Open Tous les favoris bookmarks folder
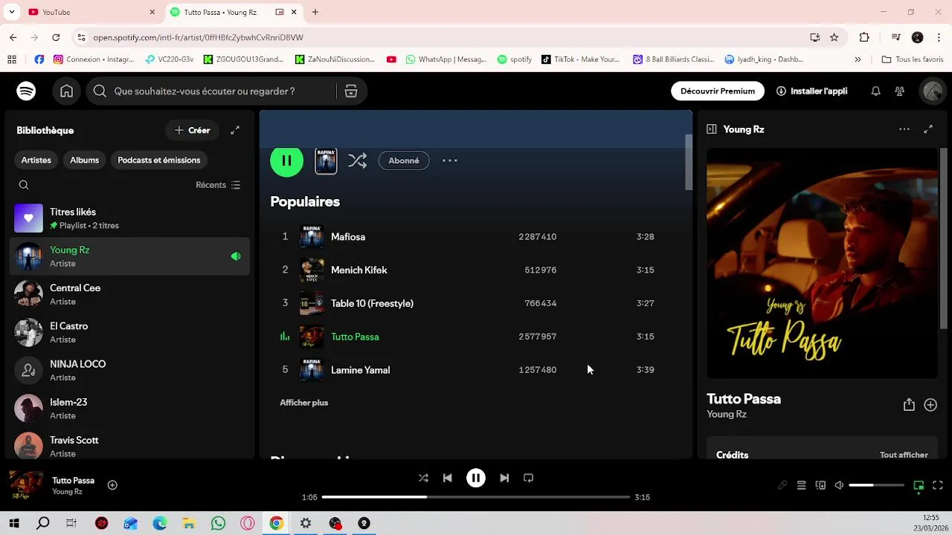The width and height of the screenshot is (952, 535). [x=913, y=59]
